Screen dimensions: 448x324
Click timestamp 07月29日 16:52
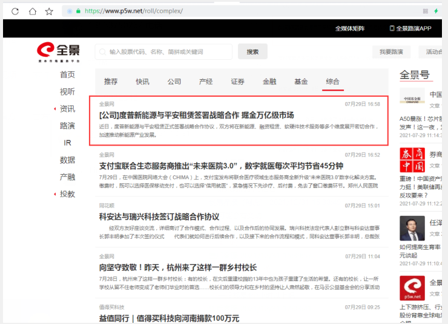pyautogui.click(x=362, y=155)
